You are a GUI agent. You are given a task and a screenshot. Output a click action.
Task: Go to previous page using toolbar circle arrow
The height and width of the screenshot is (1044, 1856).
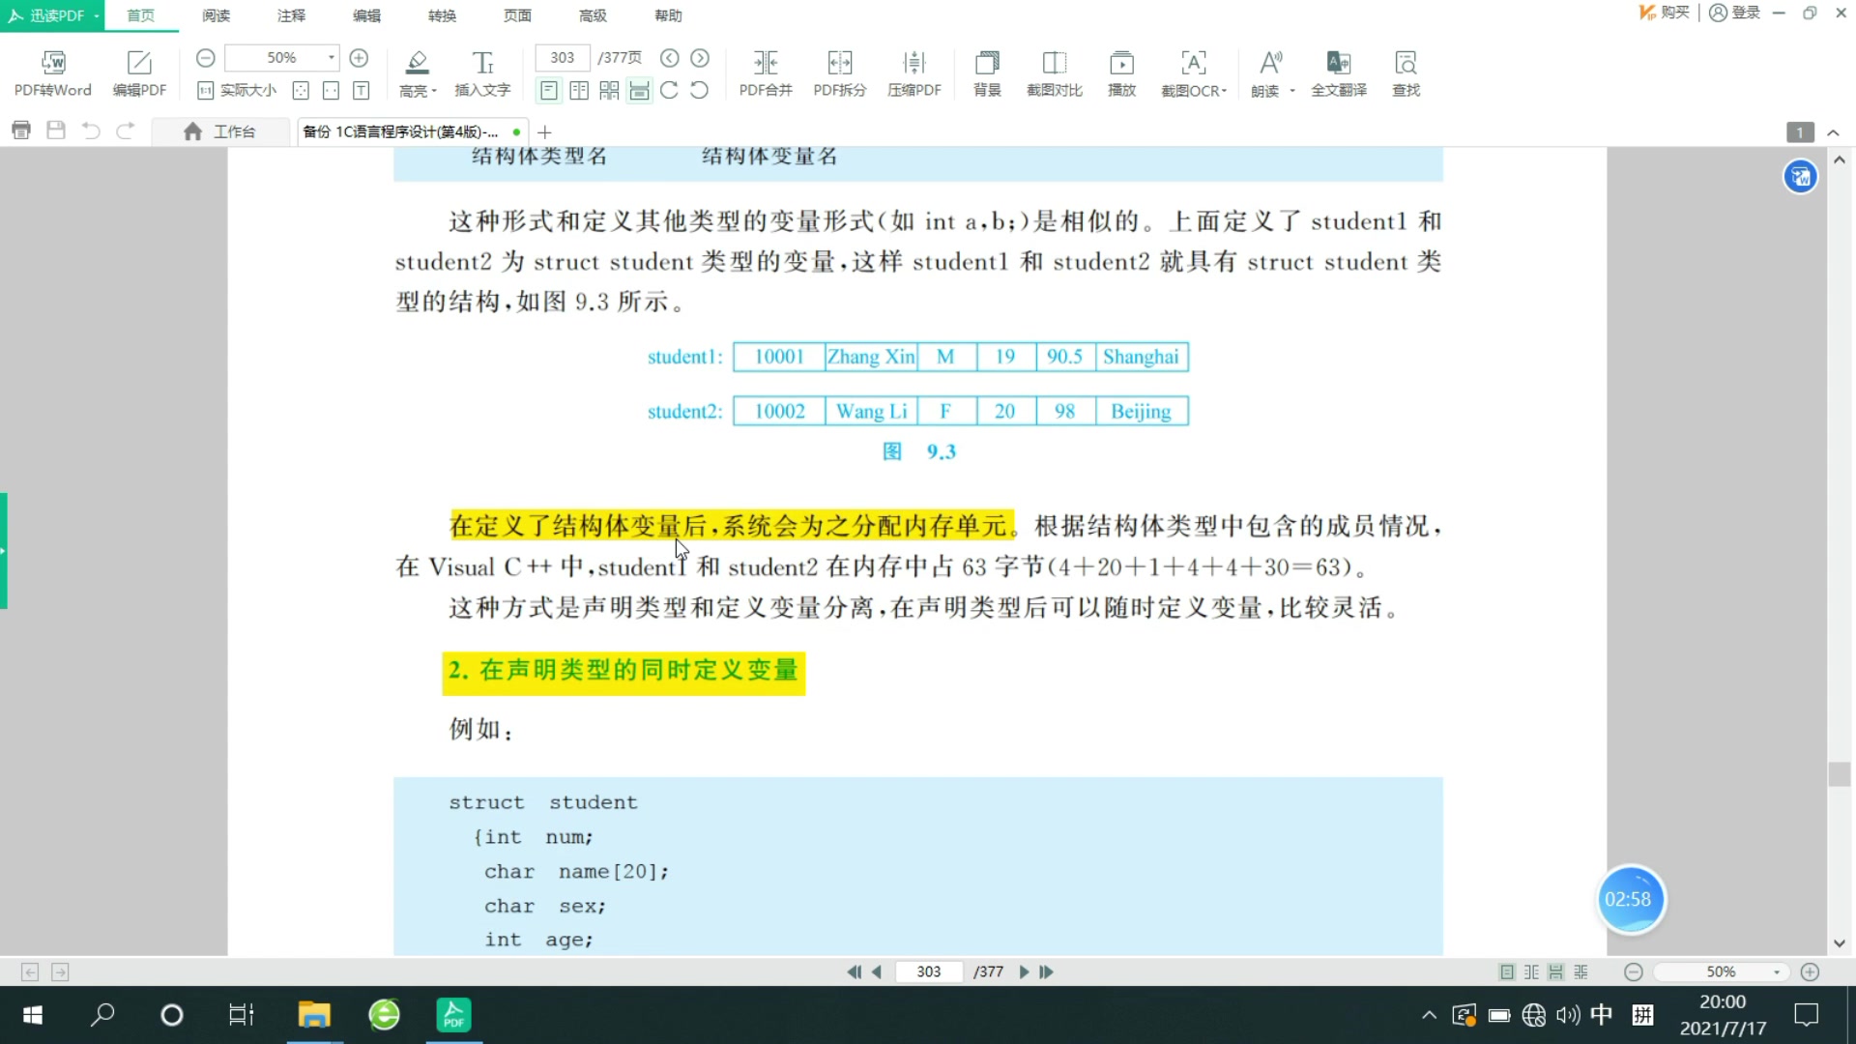669,58
